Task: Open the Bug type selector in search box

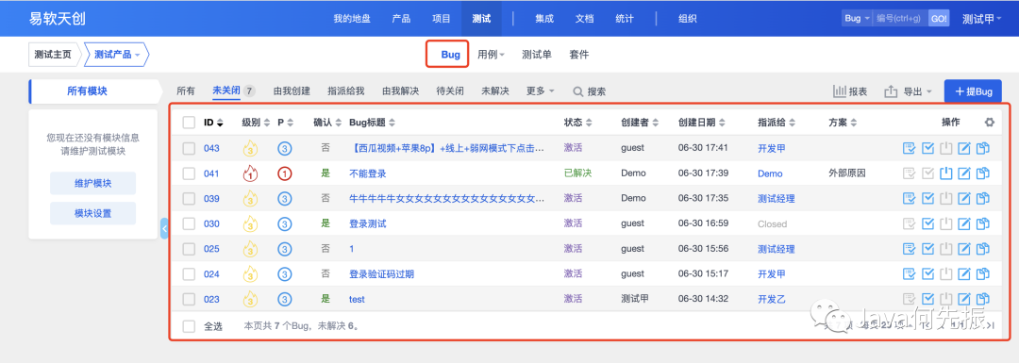Action: click(x=857, y=19)
